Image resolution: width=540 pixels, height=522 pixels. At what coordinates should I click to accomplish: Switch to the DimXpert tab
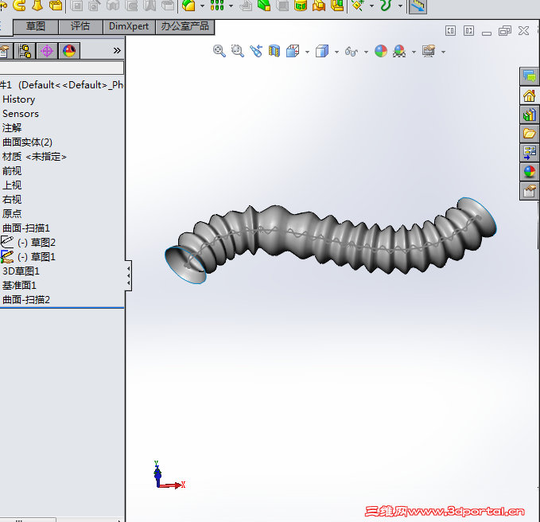pos(129,26)
